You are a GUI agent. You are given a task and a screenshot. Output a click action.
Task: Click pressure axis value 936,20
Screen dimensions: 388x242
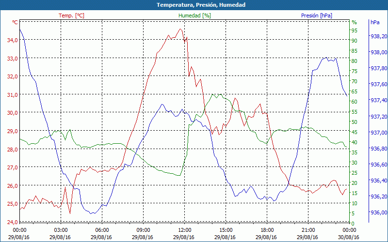pyautogui.click(x=379, y=197)
